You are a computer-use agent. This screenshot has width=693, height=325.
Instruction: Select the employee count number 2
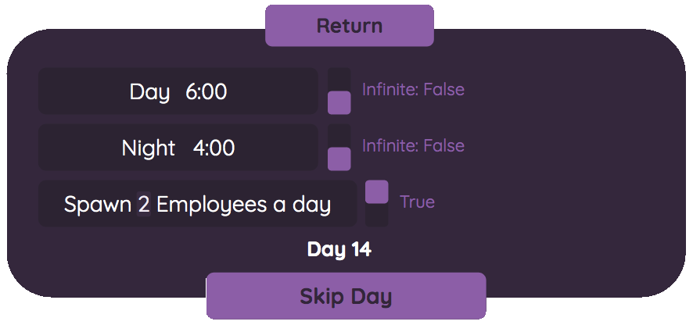point(143,205)
